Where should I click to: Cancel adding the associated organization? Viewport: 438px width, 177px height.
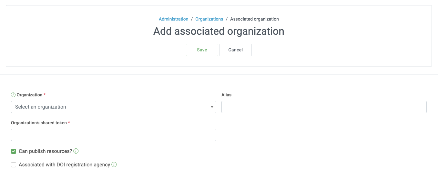click(x=235, y=50)
